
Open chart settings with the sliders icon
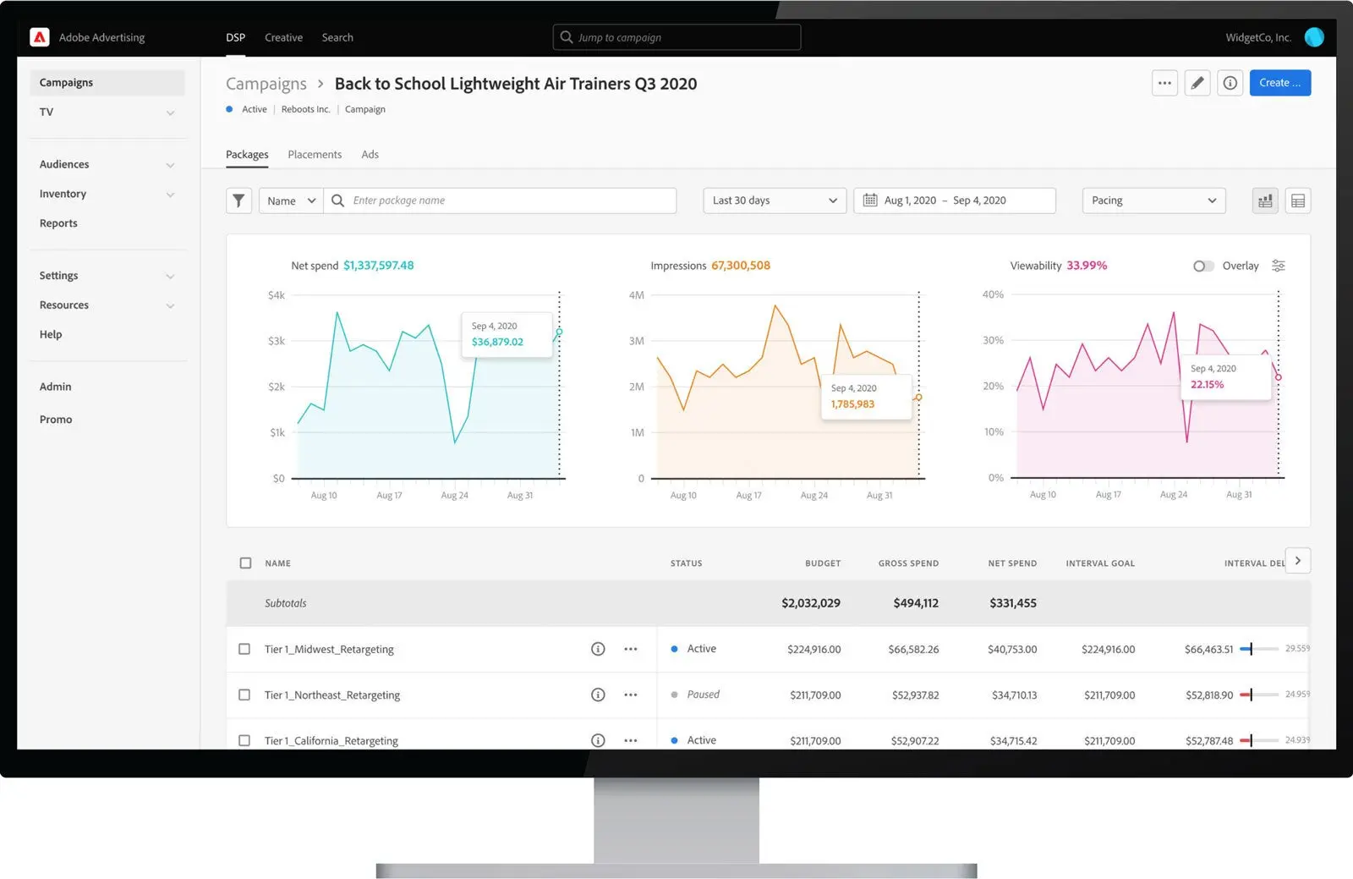(1278, 266)
